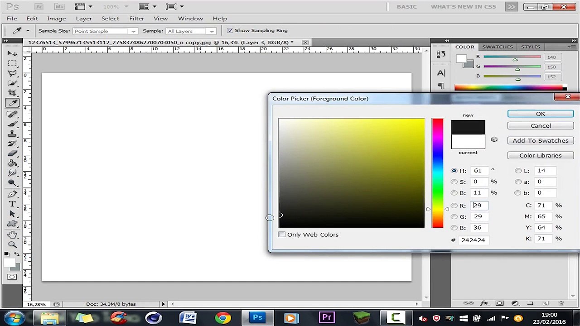Open the Filter menu

136,19
